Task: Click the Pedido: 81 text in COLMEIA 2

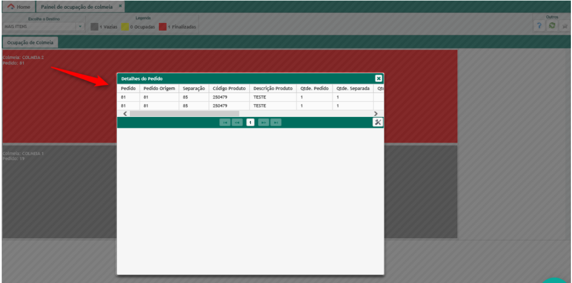Action: pyautogui.click(x=14, y=63)
